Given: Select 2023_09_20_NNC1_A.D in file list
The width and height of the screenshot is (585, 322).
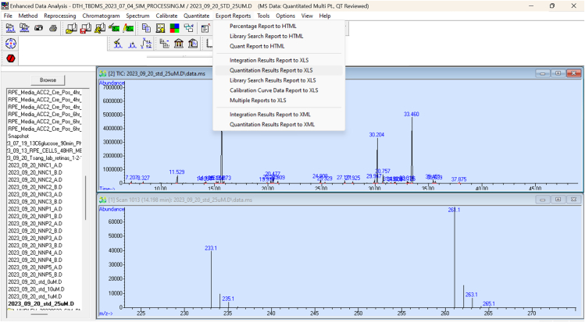Looking at the screenshot, I should [x=35, y=165].
